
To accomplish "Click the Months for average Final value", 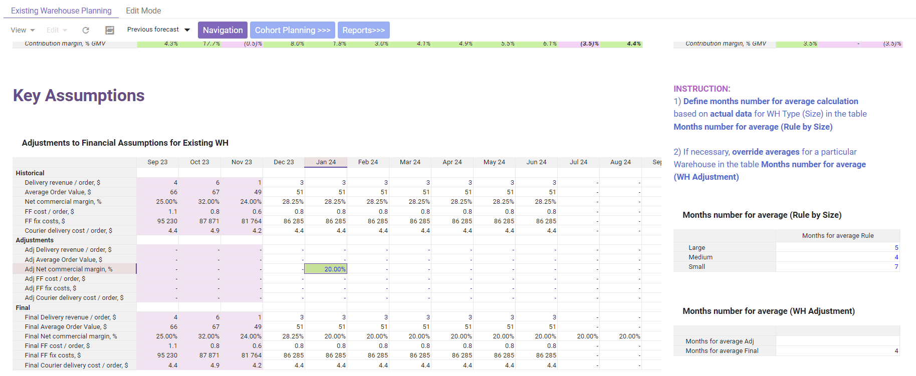I will coord(837,351).
